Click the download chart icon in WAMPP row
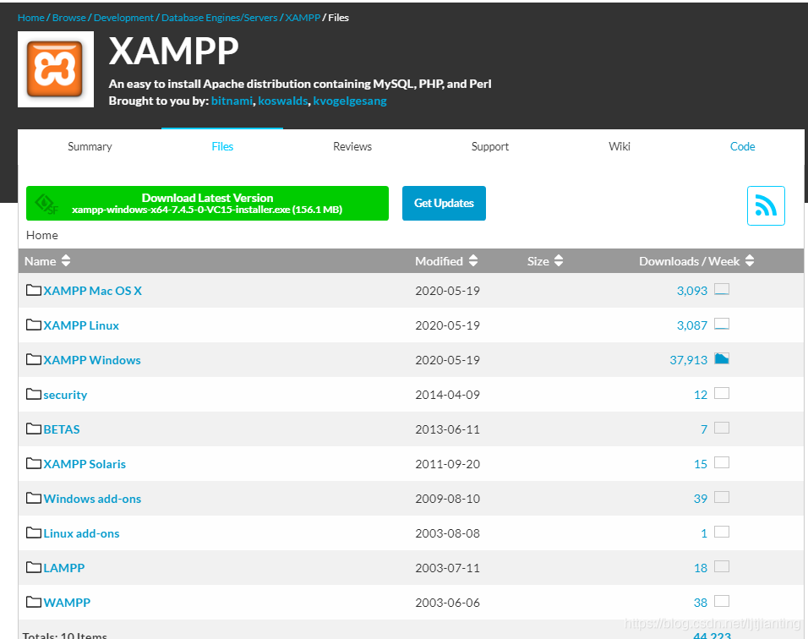Image resolution: width=808 pixels, height=639 pixels. [722, 601]
